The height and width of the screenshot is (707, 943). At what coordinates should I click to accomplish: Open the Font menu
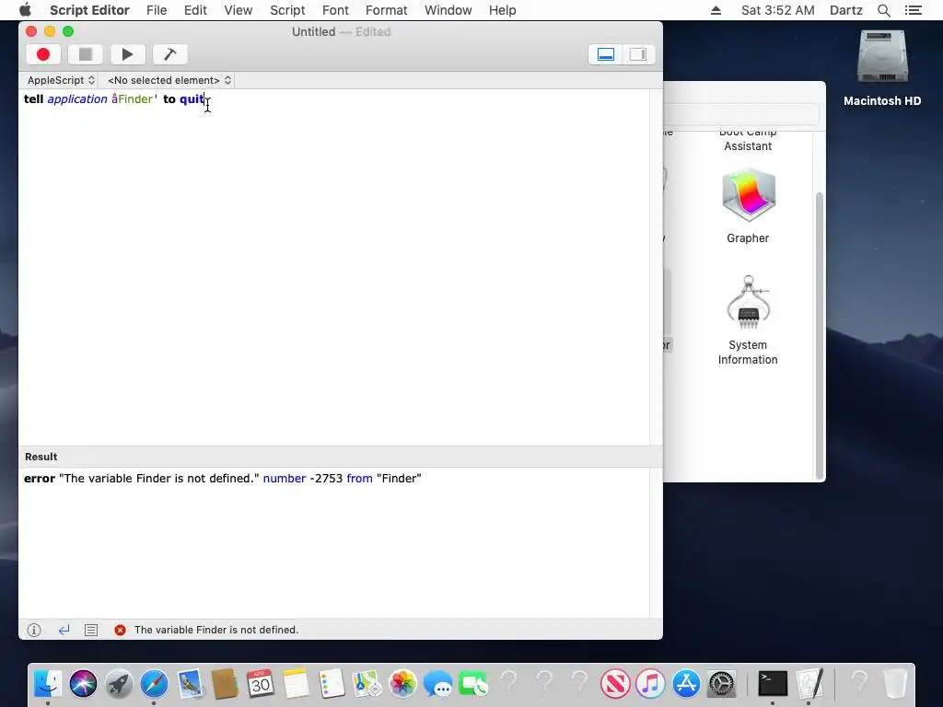335,10
